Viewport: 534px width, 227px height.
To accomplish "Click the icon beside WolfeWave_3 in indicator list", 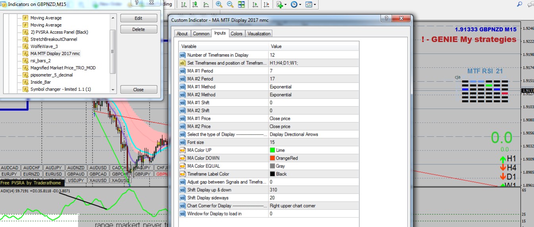I will [25, 46].
